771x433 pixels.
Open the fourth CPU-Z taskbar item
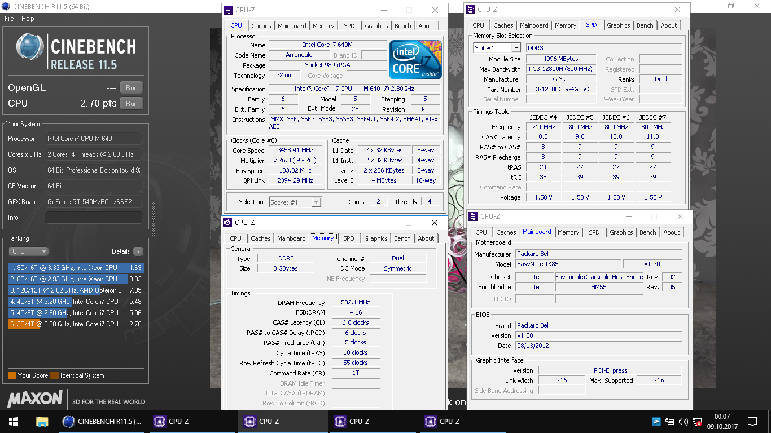463,421
